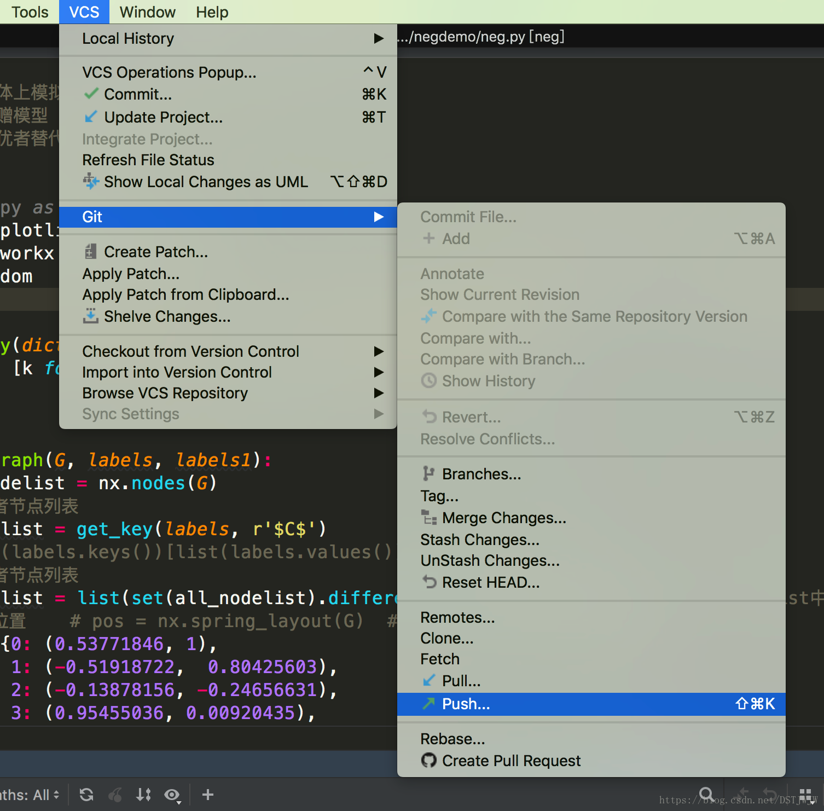The width and height of the screenshot is (824, 811).
Task: Click the Show History clock icon
Action: (x=429, y=380)
